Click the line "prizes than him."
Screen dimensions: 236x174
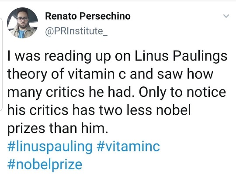(58, 128)
